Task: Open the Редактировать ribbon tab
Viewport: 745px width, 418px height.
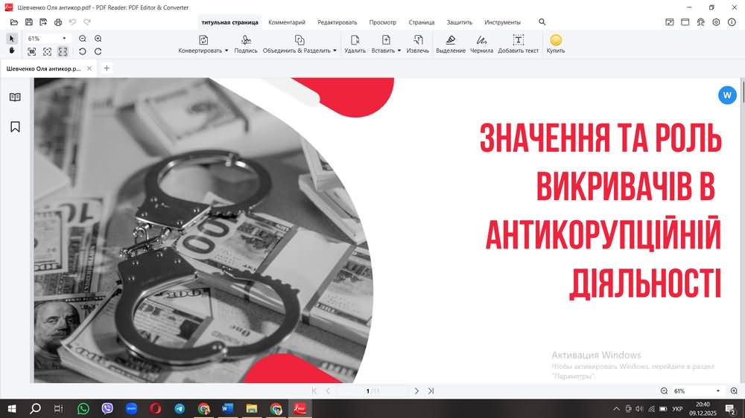Action: click(337, 22)
